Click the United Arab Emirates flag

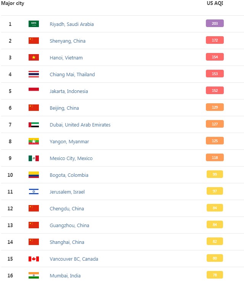point(34,125)
